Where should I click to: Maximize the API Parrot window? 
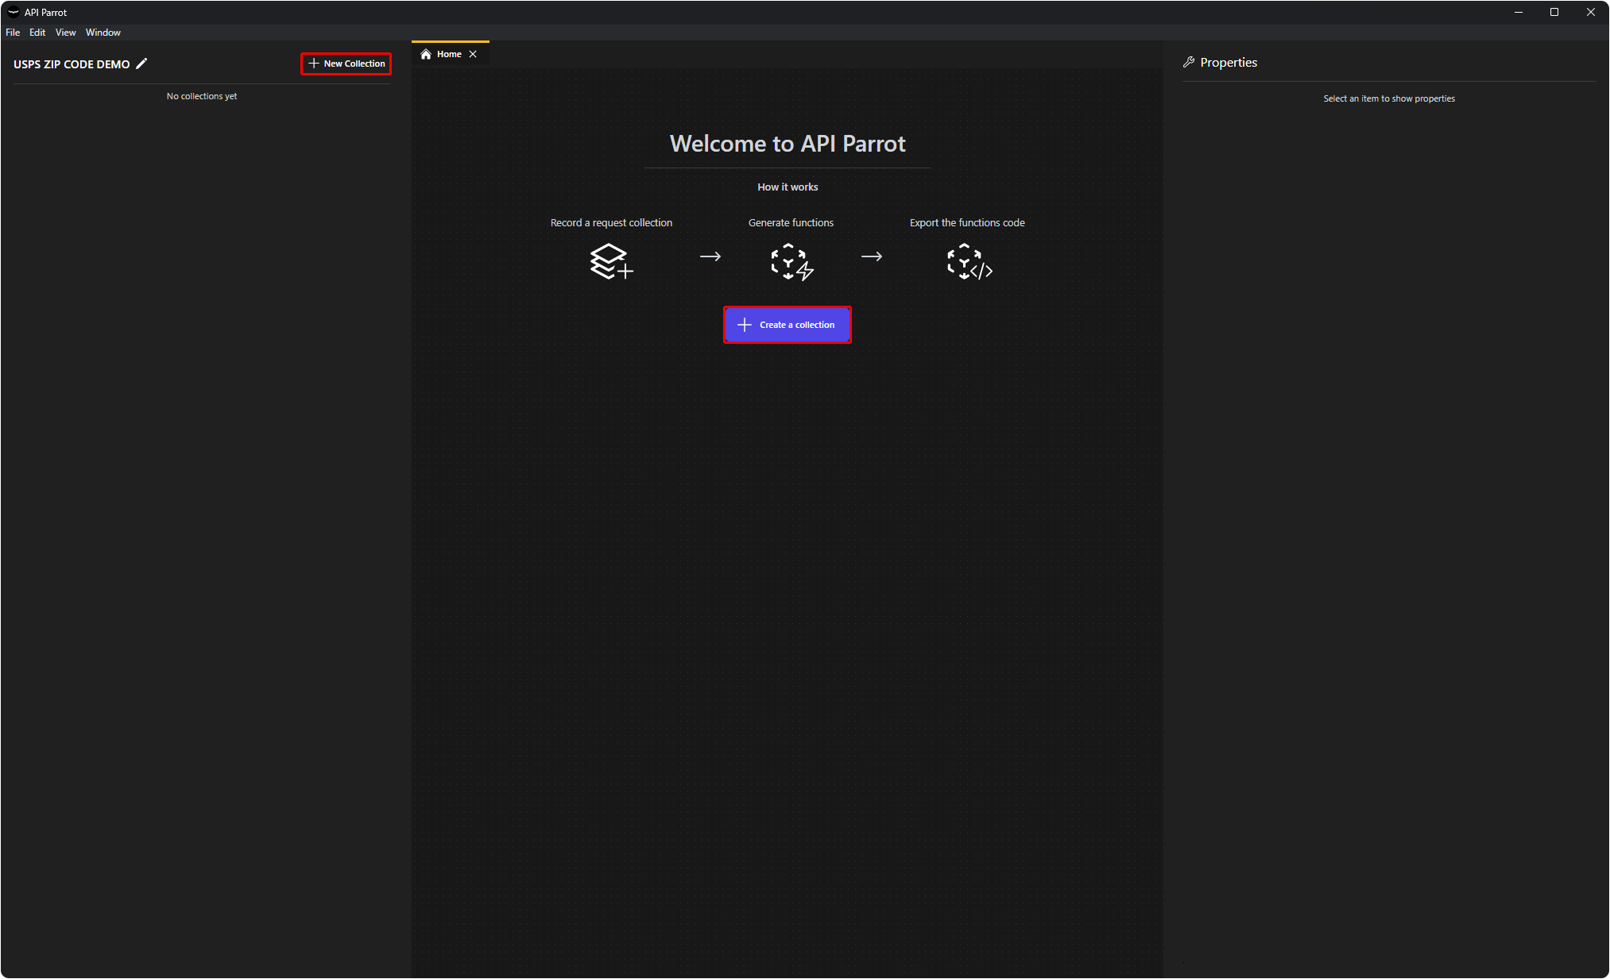pyautogui.click(x=1554, y=12)
